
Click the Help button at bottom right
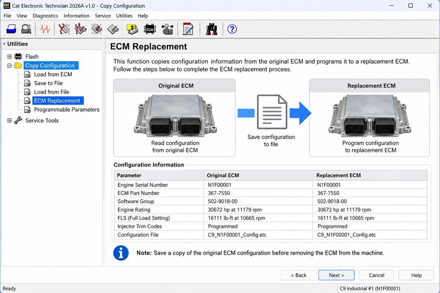pyautogui.click(x=416, y=275)
